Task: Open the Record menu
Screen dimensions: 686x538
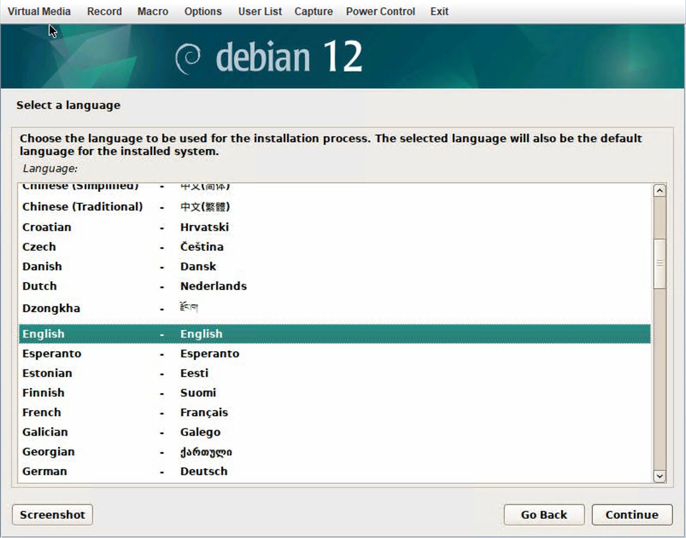Action: pos(104,12)
